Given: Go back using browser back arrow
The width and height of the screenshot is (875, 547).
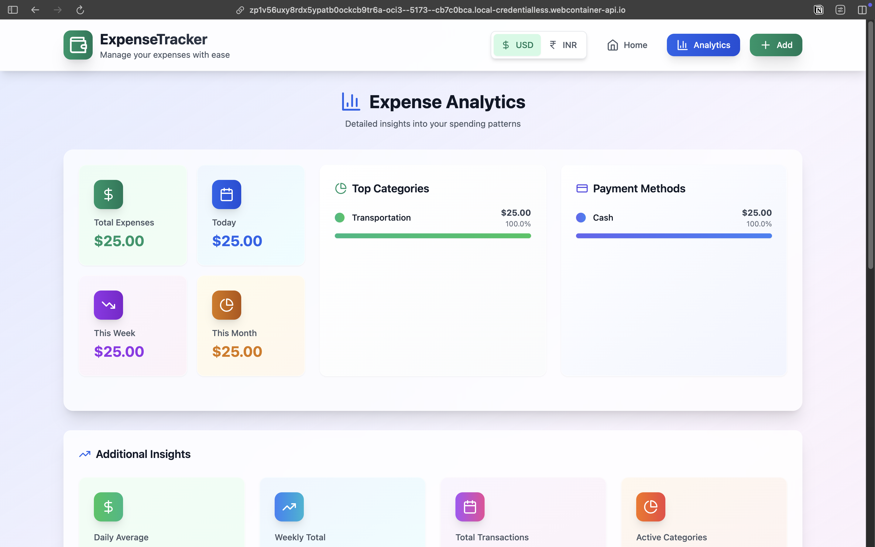Looking at the screenshot, I should pos(35,10).
